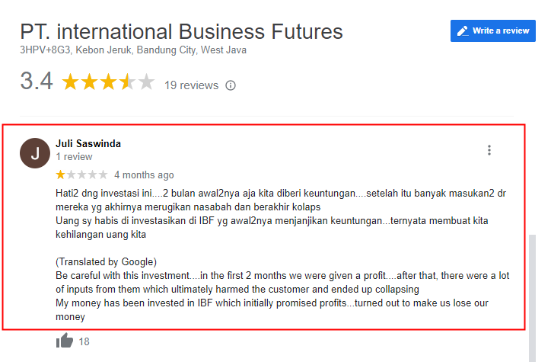Screen dimensions: 551x362
Task: Click the PT. international Business Futures title
Action: [181, 32]
